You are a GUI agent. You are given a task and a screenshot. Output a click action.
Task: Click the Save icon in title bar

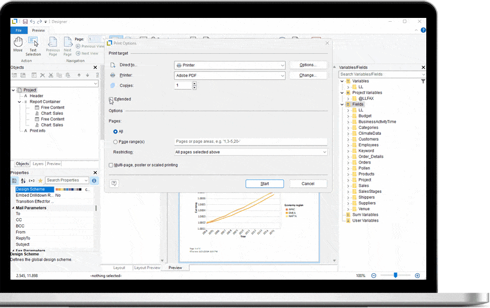25,22
